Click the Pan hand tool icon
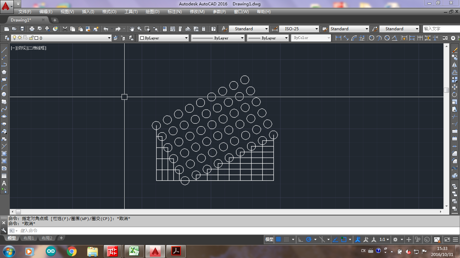Screen dimensions: 460x258 132,29
